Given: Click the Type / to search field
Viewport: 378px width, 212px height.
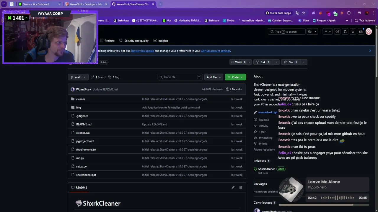Looking at the screenshot, I should click(x=286, y=32).
